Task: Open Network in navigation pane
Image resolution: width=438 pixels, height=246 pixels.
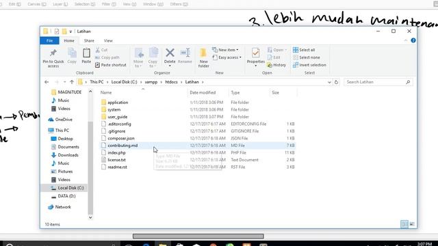Action: point(63,207)
